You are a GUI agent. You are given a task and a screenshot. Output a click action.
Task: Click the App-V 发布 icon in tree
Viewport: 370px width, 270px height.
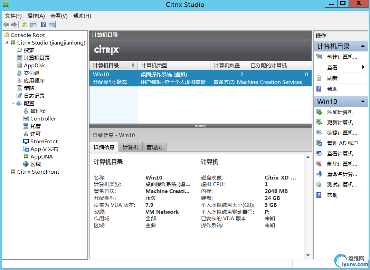(x=26, y=149)
